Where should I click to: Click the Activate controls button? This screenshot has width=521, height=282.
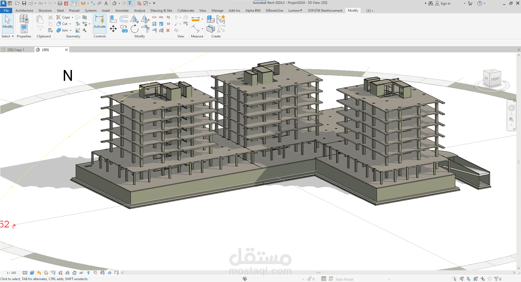click(100, 23)
